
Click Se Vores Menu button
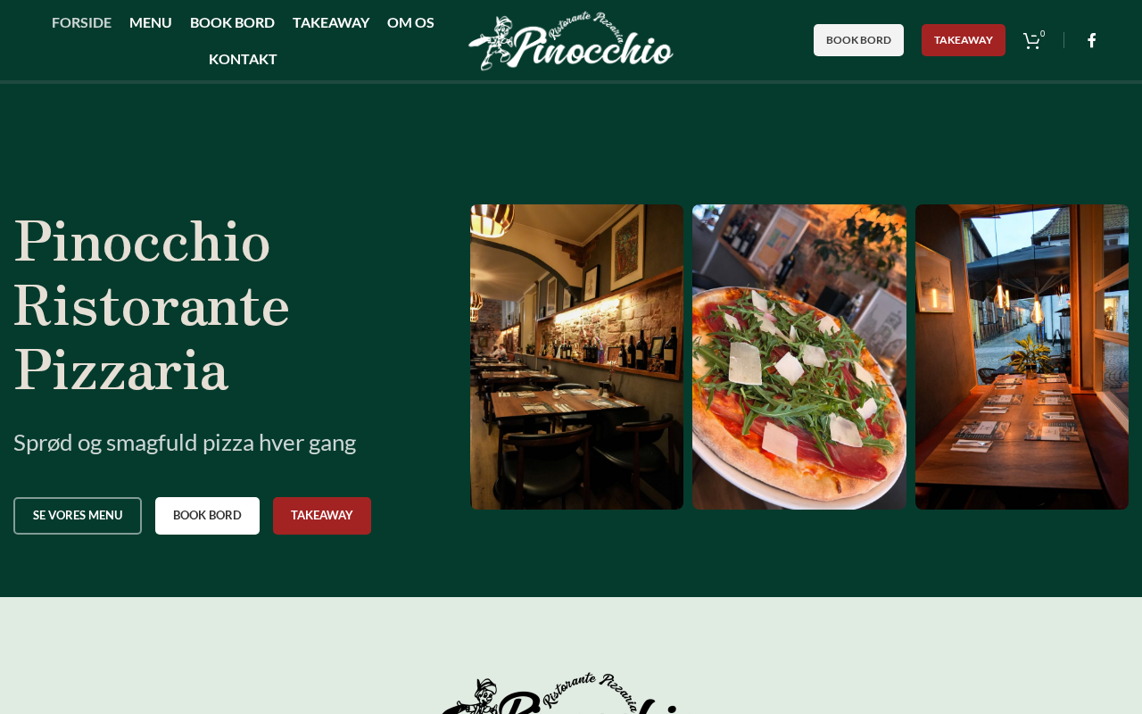point(78,516)
